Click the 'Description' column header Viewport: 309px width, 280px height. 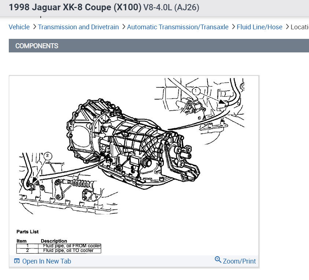pos(54,241)
